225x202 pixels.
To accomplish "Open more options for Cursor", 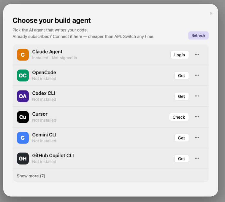I will [197, 117].
